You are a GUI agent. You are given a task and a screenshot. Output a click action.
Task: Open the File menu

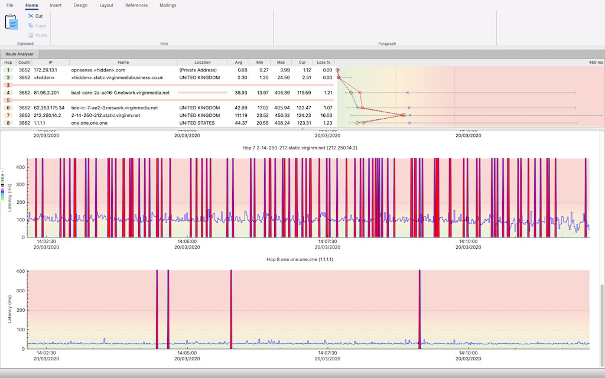[9, 5]
